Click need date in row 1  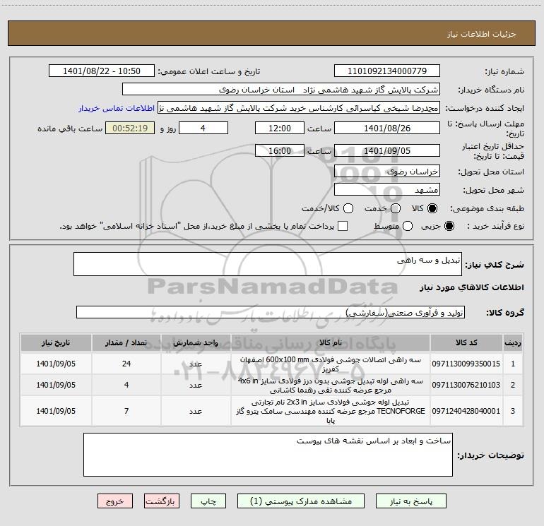tap(56, 364)
